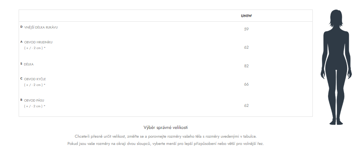355x151 pixels.
Task: Select the Obvod hrudníku row label
Action: click(38, 42)
